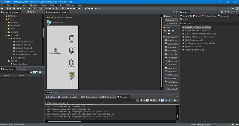Collapse the ethernet folder in Project Explorer
The height and width of the screenshot is (126, 239).
[9, 38]
